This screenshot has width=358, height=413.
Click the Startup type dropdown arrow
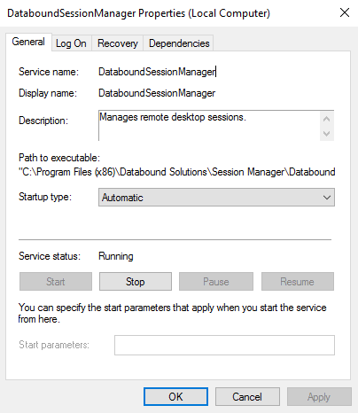tap(327, 198)
